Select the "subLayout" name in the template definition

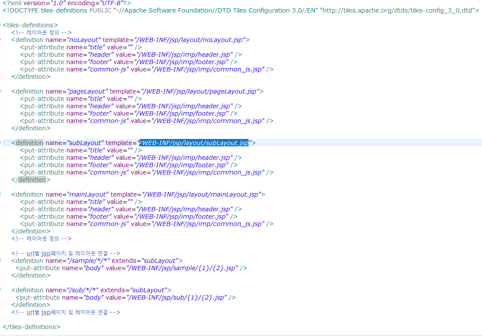tap(85, 143)
